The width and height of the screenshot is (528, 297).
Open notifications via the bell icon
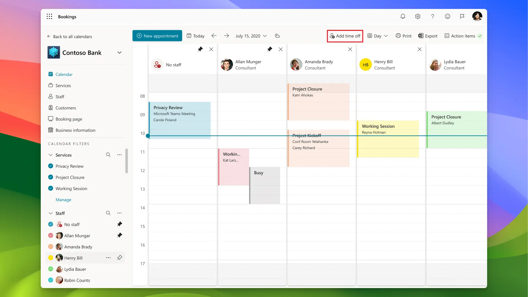[x=403, y=16]
